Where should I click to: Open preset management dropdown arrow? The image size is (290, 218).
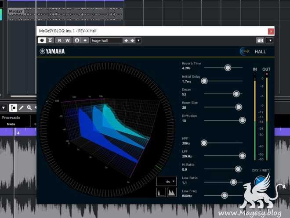tap(138, 40)
